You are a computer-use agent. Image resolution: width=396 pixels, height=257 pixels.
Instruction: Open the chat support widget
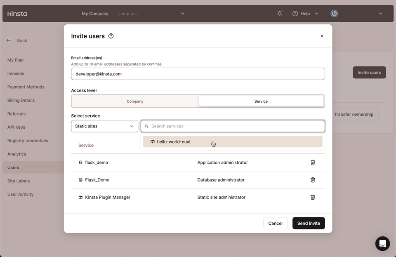(382, 243)
